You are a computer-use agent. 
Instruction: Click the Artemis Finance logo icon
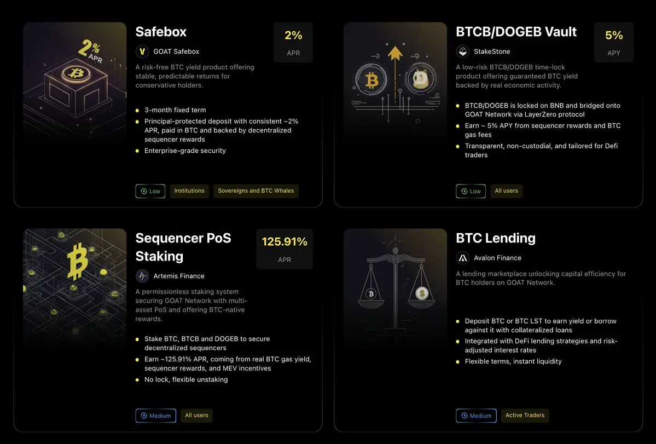coord(142,276)
